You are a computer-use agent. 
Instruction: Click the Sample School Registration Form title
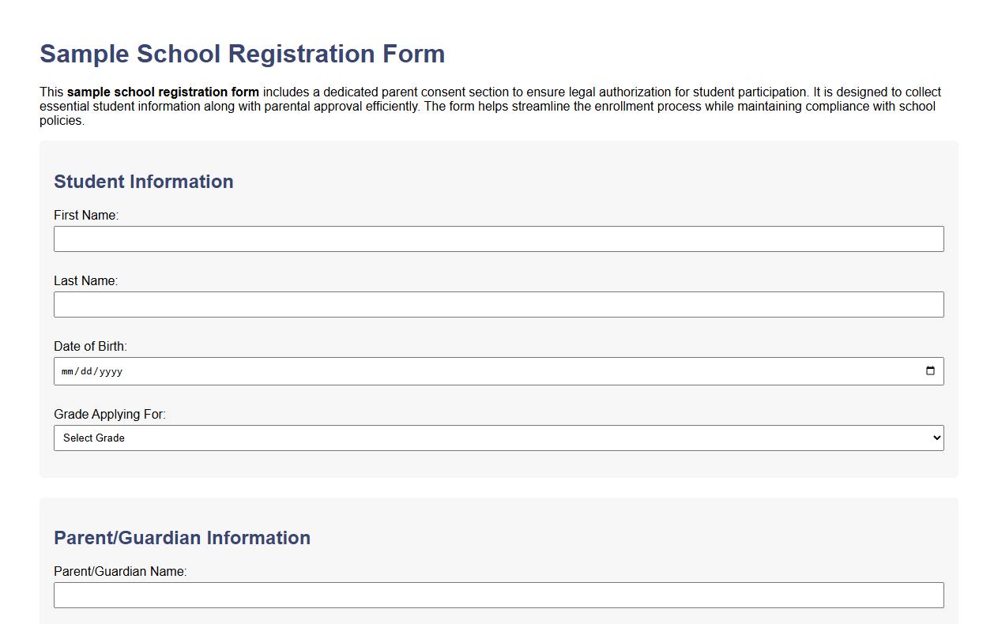click(x=242, y=54)
